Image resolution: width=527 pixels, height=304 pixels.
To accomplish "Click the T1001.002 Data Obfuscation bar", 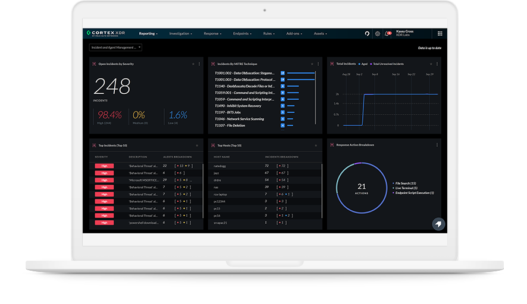I will (300, 73).
